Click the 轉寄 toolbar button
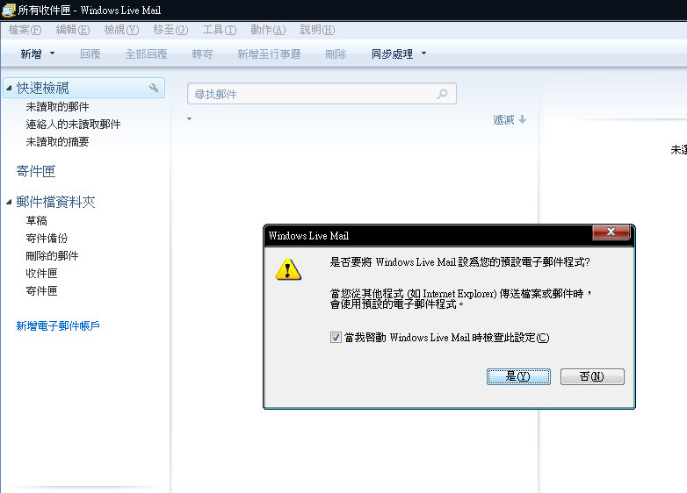Image resolution: width=687 pixels, height=493 pixels. tap(202, 54)
